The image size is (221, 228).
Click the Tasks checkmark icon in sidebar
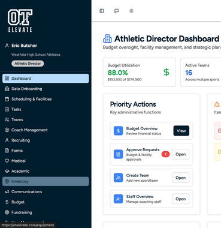coord(7,109)
